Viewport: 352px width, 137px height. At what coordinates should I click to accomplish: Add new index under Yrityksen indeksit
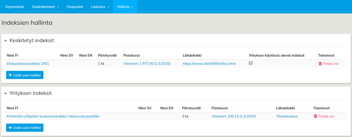pyautogui.click(x=25, y=128)
